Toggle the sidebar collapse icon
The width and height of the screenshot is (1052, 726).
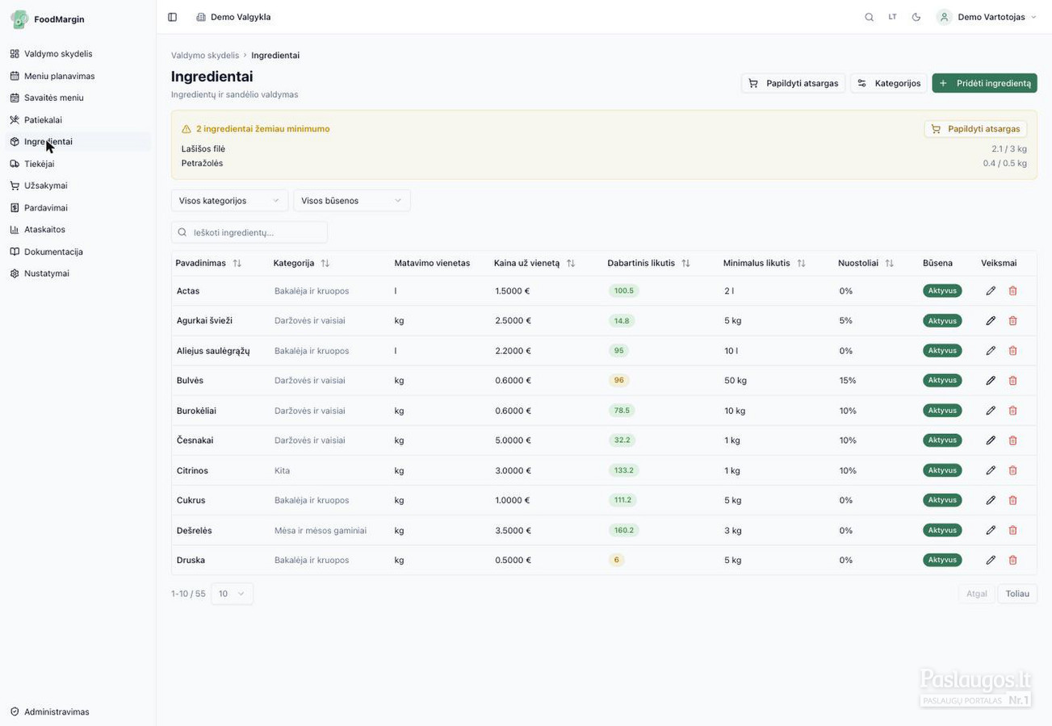(172, 17)
